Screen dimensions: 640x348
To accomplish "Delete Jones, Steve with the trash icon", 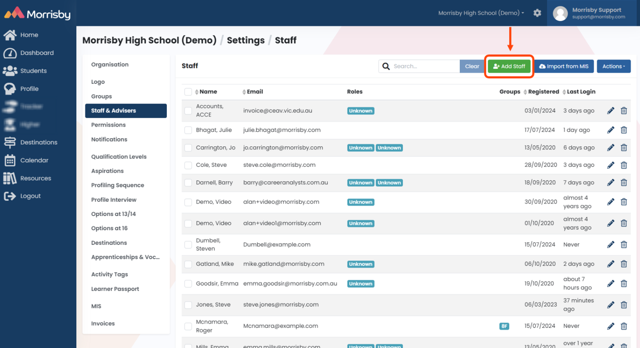I will point(624,305).
